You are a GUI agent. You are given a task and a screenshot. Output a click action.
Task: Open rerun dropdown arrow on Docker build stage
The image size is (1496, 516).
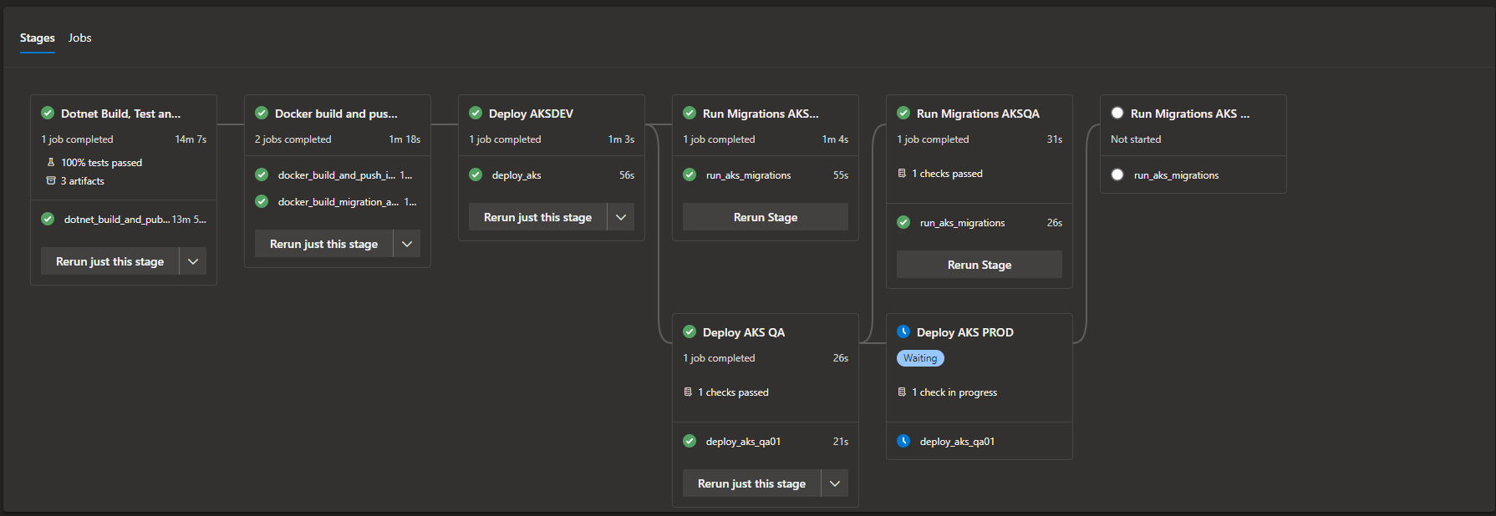coord(407,244)
